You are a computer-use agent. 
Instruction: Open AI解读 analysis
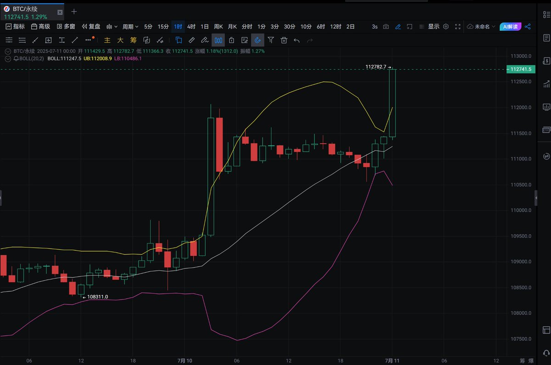coord(510,27)
